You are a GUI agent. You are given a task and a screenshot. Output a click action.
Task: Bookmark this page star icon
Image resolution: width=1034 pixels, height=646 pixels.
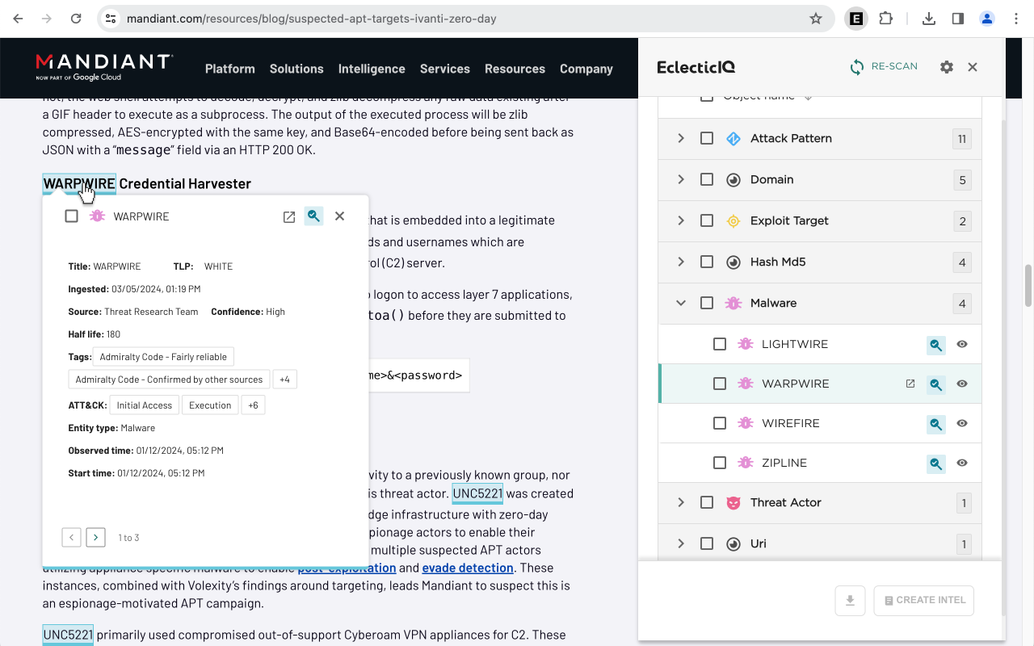point(816,19)
